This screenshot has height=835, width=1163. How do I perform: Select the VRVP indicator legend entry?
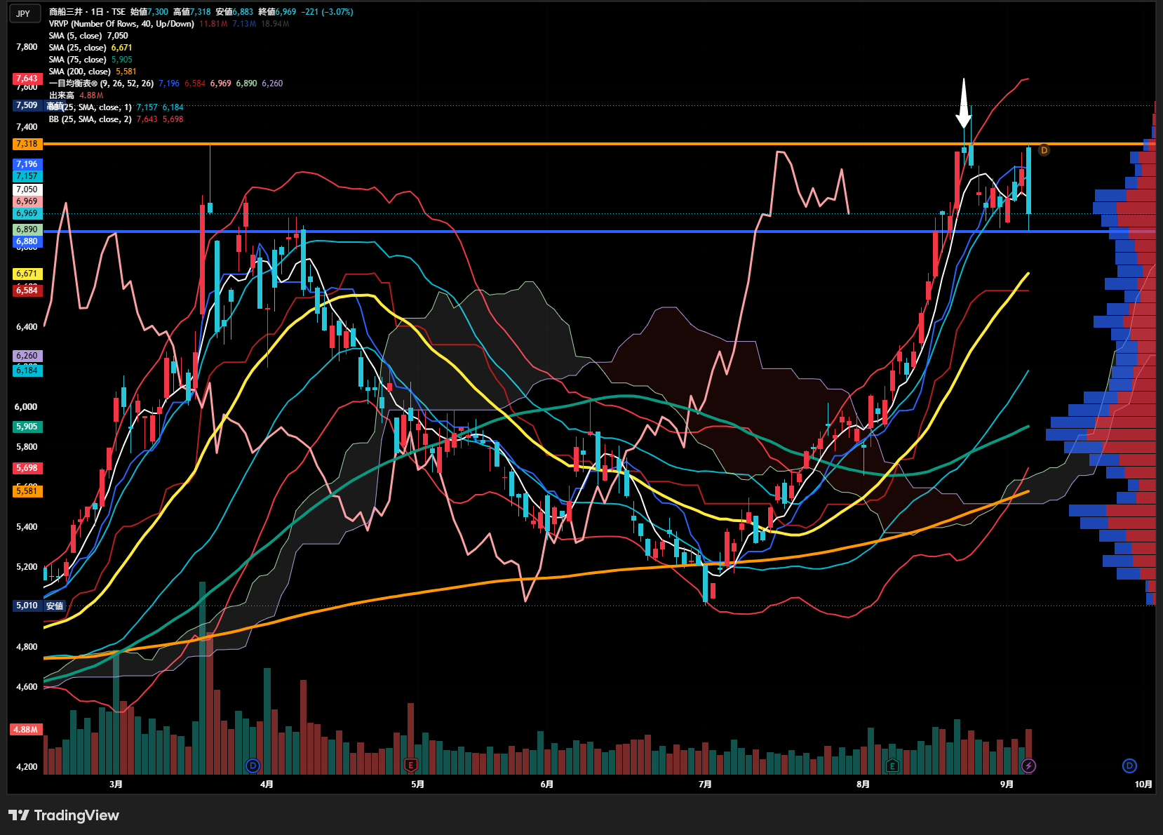coord(121,24)
